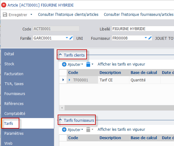Open trash dropdown arrow in Tarifs fournisseurs
This screenshot has width=174, height=146.
[92, 129]
